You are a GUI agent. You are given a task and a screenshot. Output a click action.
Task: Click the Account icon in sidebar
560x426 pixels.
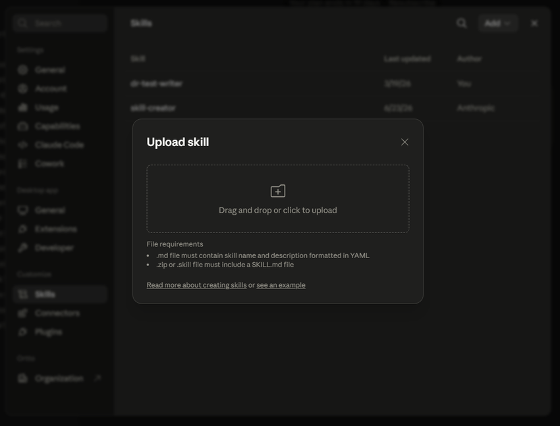(x=23, y=88)
